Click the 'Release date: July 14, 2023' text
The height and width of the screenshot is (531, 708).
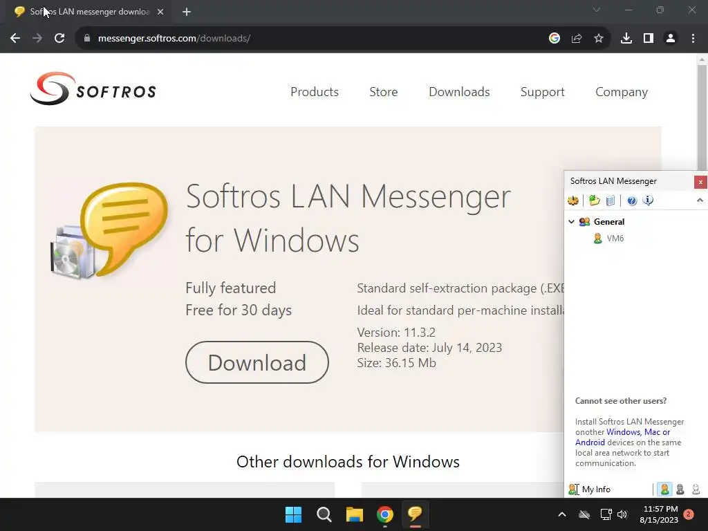pos(429,348)
